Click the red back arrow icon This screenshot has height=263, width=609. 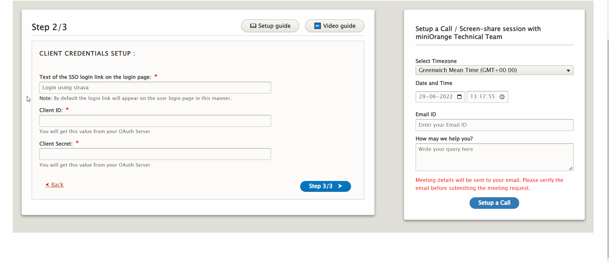pos(47,185)
